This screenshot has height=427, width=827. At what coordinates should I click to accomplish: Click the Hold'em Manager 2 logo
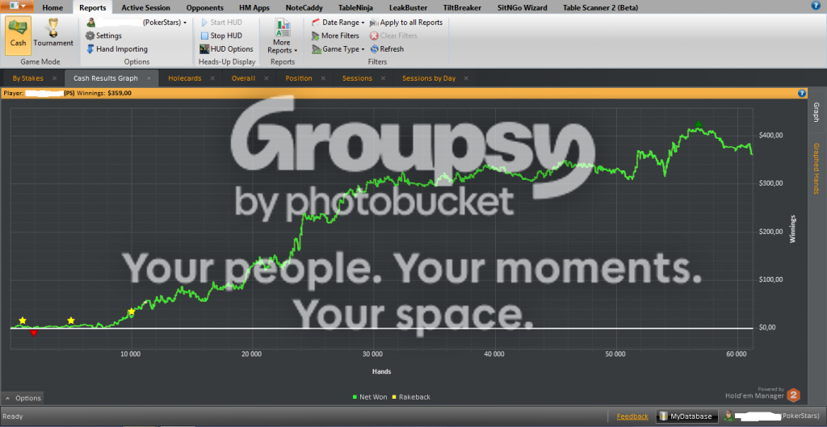click(x=793, y=395)
